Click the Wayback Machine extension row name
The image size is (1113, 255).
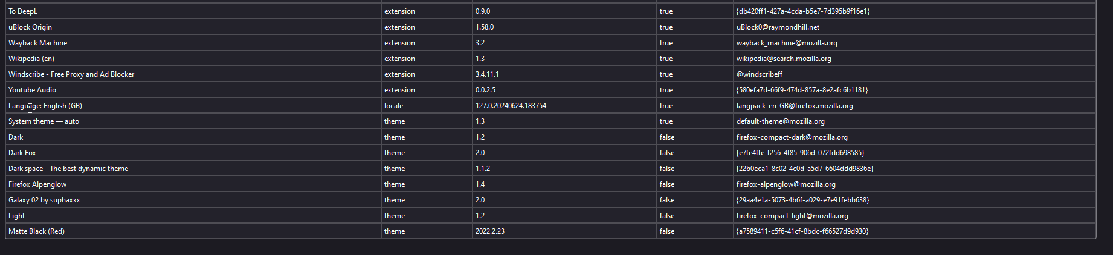click(37, 43)
